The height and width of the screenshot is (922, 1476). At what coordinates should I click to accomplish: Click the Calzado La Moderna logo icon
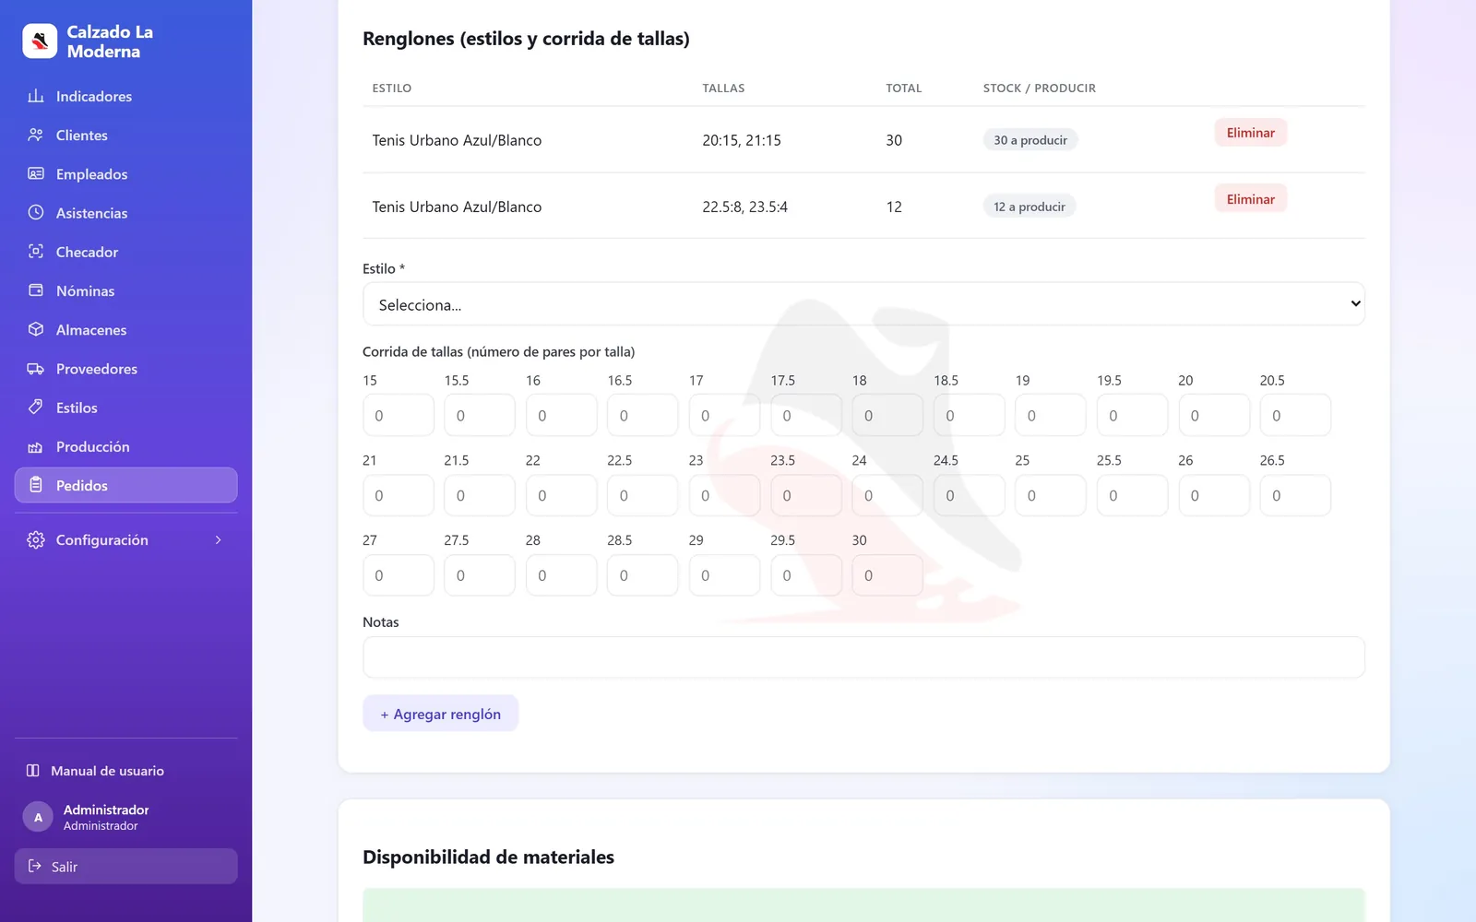tap(40, 41)
